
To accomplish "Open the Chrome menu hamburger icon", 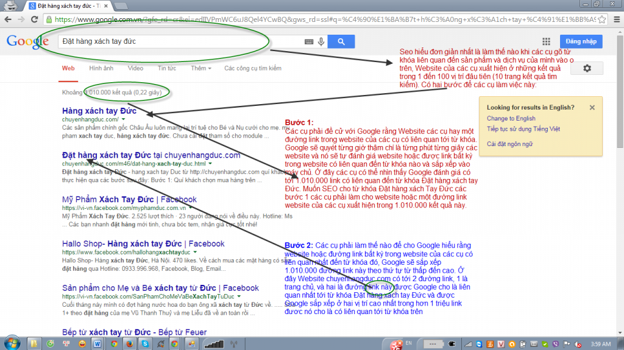I will coord(617,19).
